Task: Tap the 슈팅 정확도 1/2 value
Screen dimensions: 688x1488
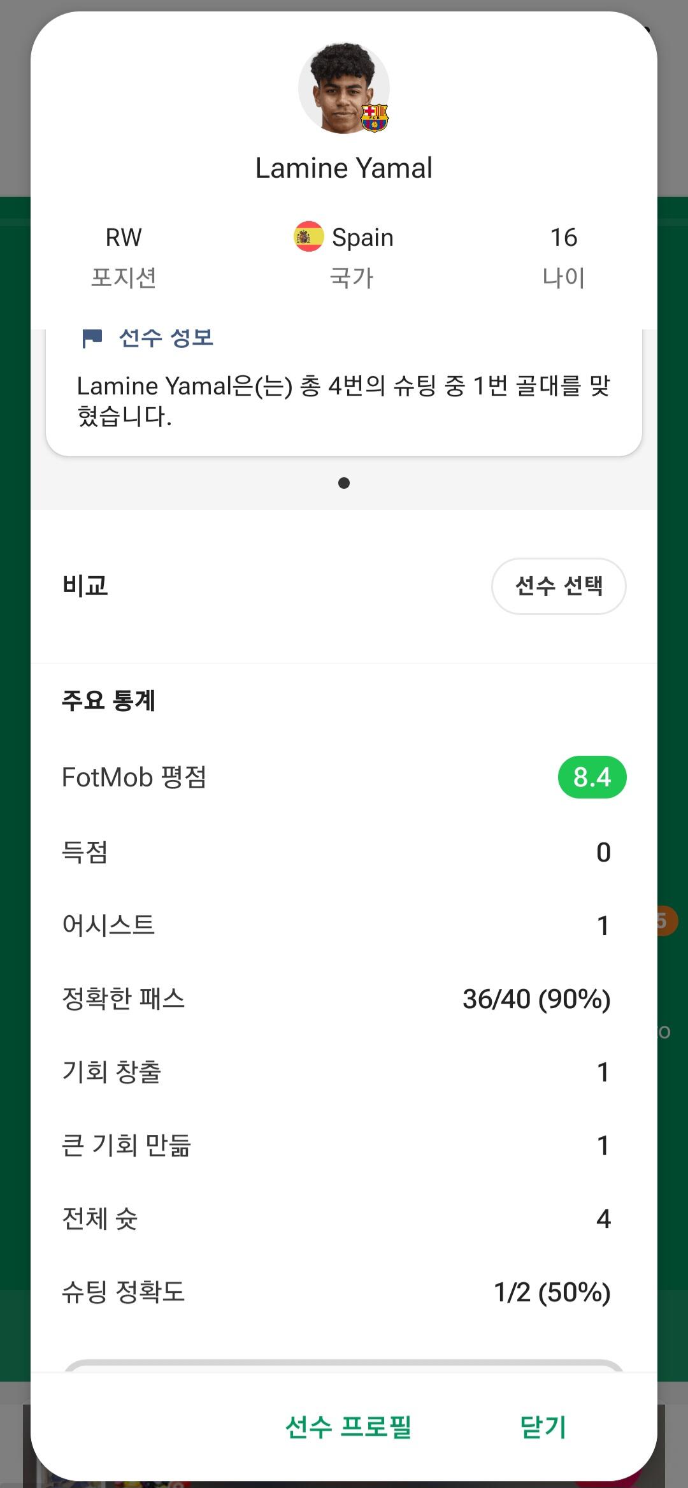Action: [x=552, y=1292]
